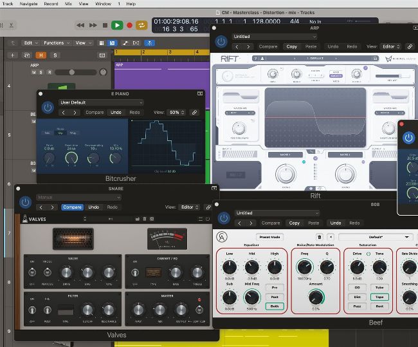
Task: Click the red Record button
Action: 129,25
